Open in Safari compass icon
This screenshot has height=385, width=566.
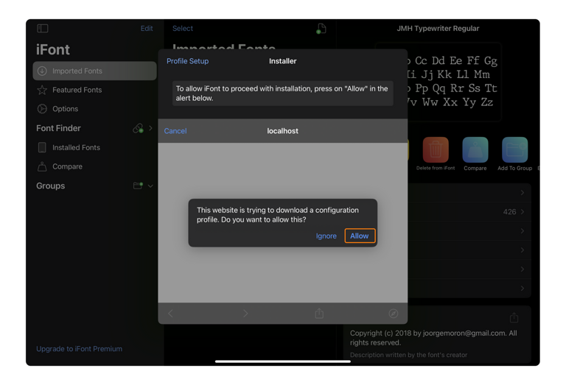pos(394,314)
